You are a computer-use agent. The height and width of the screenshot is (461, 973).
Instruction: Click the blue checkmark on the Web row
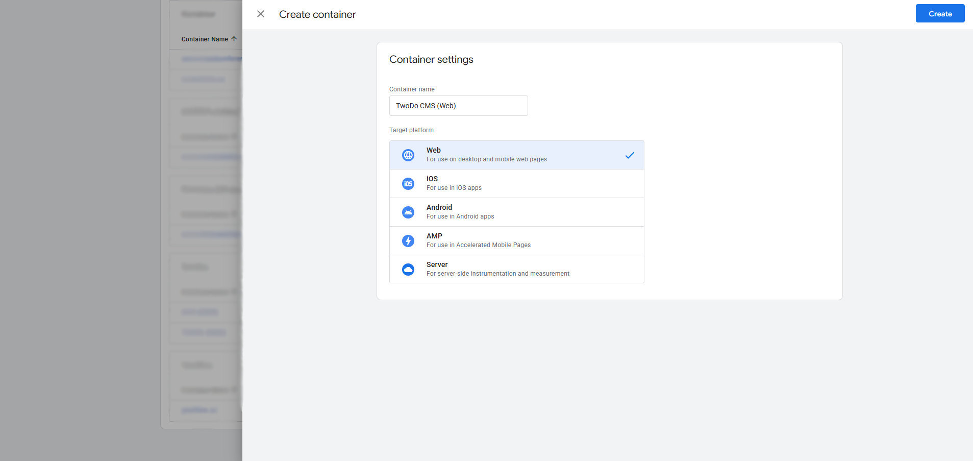[630, 155]
